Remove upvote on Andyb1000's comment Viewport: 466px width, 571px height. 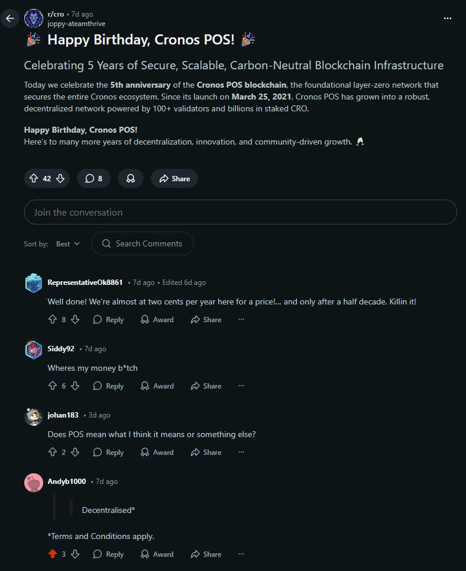click(53, 554)
